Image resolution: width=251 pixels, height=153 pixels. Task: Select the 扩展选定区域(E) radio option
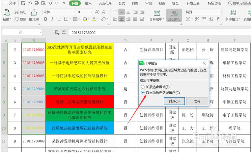coord(143,87)
